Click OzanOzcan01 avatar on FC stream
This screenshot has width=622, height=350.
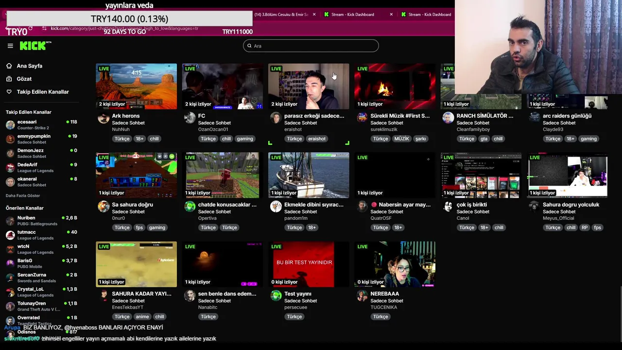[190, 118]
